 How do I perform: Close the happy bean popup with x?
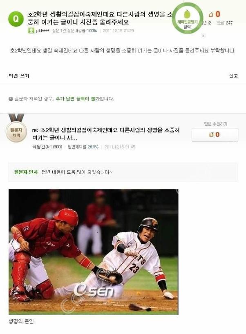[204, 36]
